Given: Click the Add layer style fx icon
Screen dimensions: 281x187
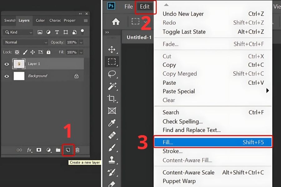Looking at the screenshot, I should pos(29,150).
